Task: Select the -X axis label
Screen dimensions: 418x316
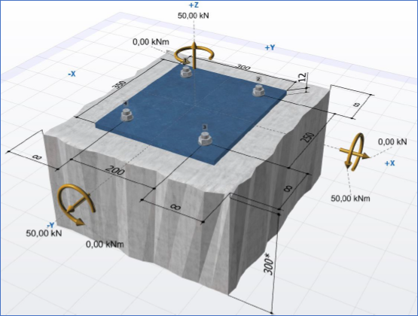Action: 72,74
